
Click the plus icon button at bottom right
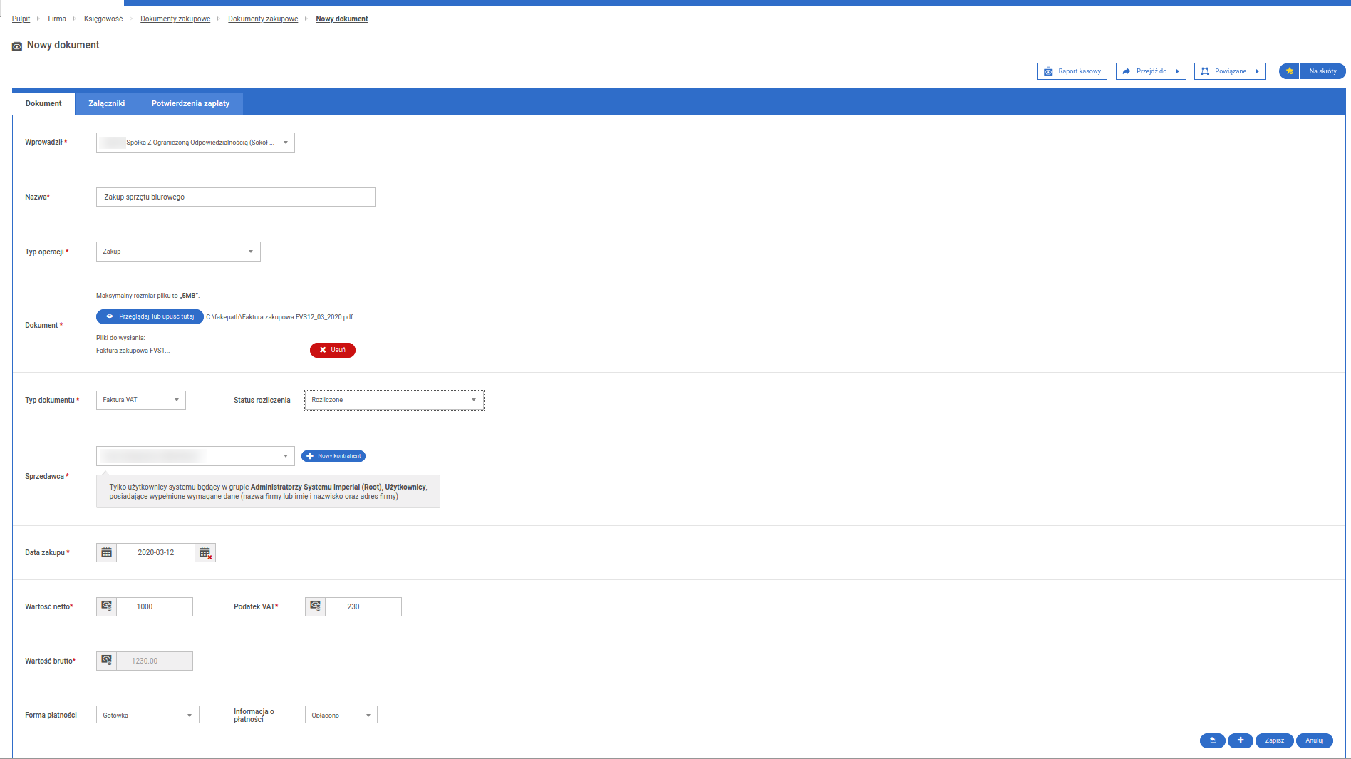(x=1240, y=740)
